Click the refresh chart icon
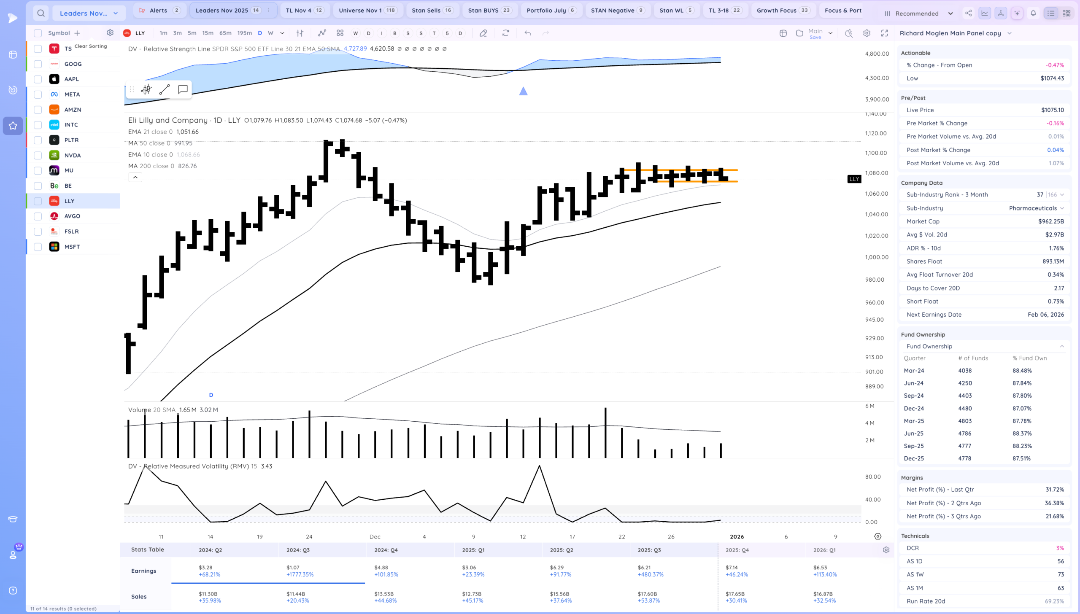This screenshot has height=614, width=1080. tap(505, 33)
